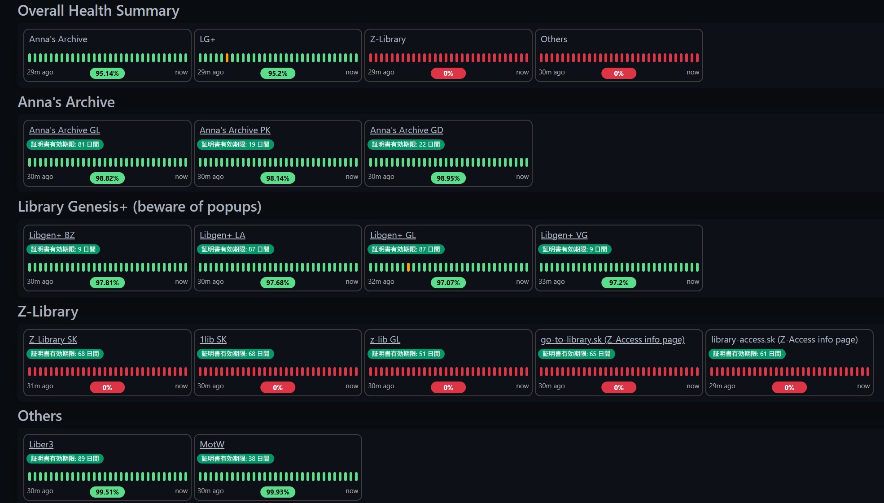Click the 9-day certificate badge on Libgen+ BZ
The width and height of the screenshot is (884, 503).
63,249
